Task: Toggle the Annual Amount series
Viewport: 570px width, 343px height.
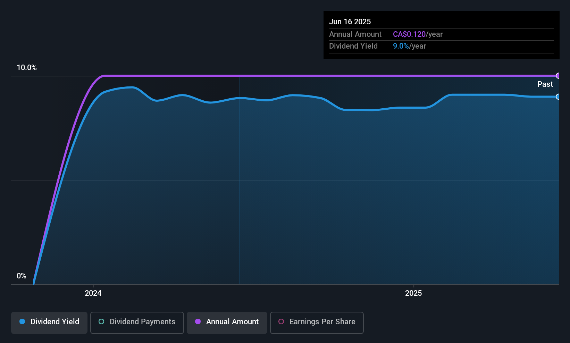Action: 227,323
